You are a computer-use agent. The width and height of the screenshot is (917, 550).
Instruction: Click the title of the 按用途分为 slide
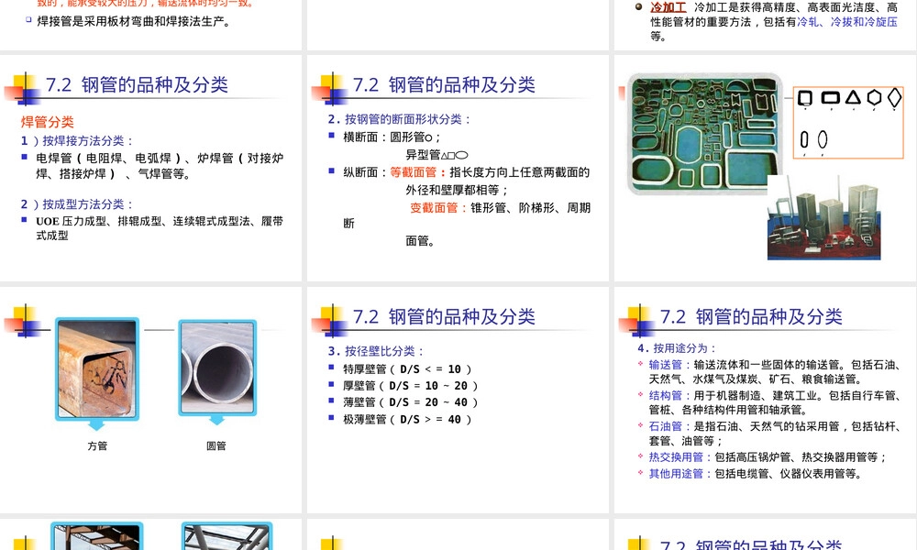pos(751,317)
